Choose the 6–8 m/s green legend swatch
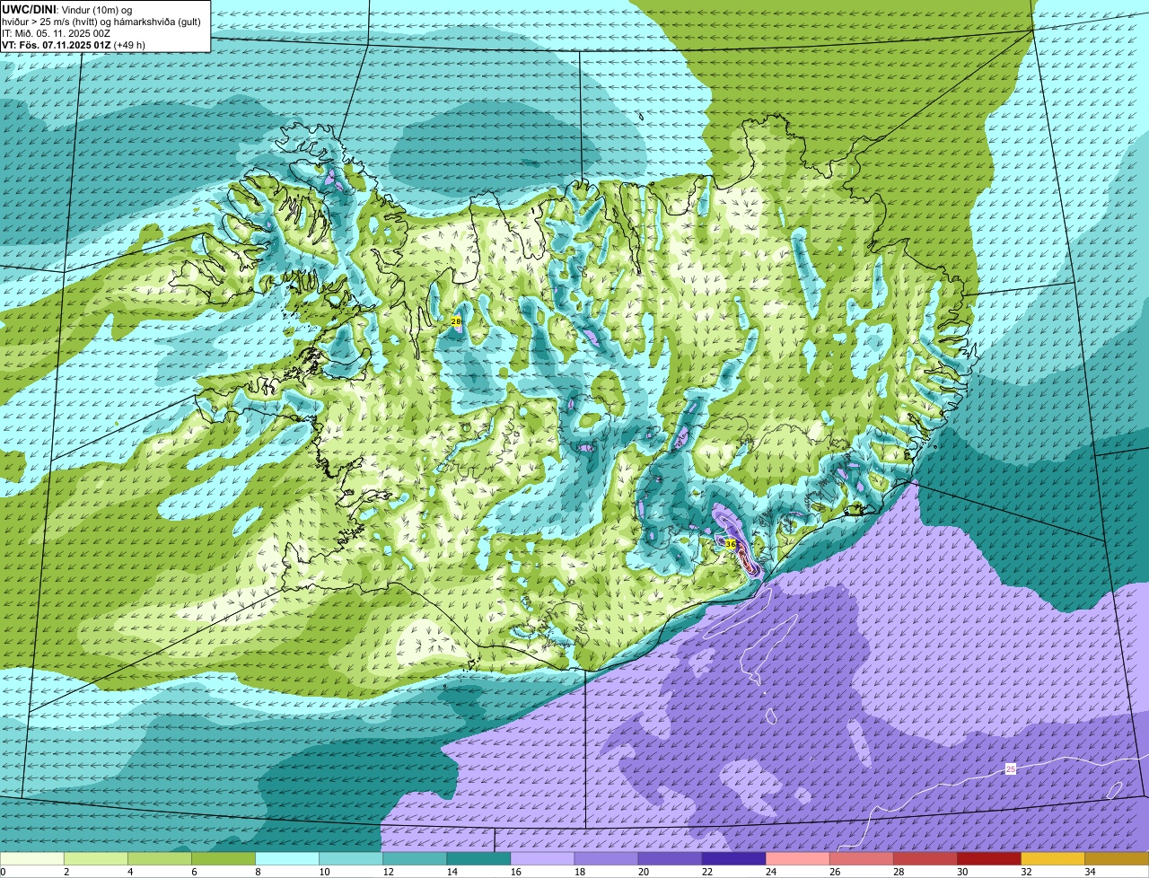 tap(224, 858)
